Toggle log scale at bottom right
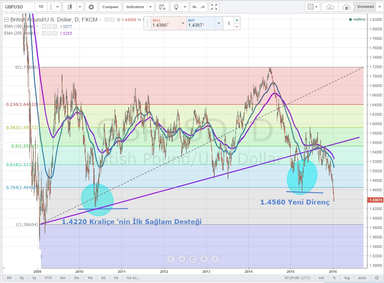 click(x=347, y=278)
